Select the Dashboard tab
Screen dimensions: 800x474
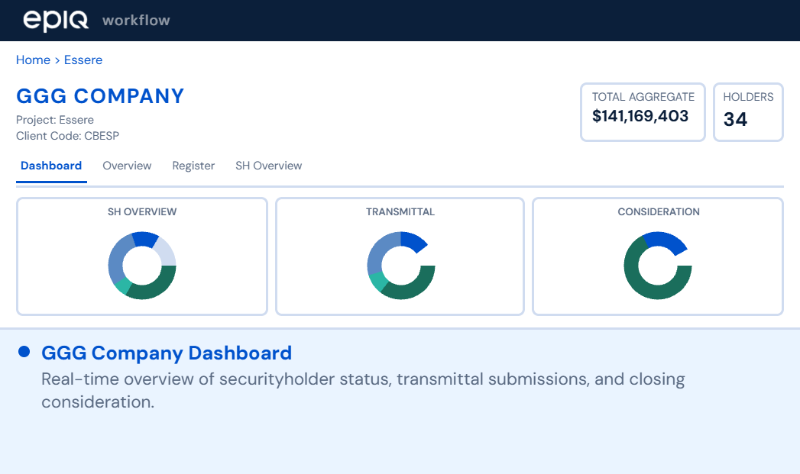tap(51, 166)
